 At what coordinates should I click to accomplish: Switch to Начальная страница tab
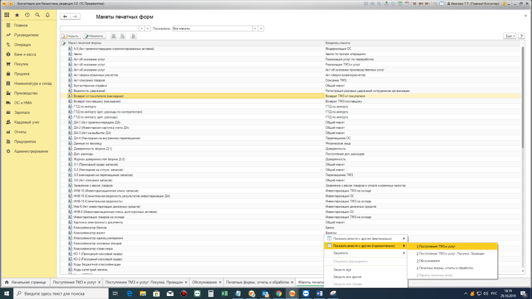(x=25, y=282)
